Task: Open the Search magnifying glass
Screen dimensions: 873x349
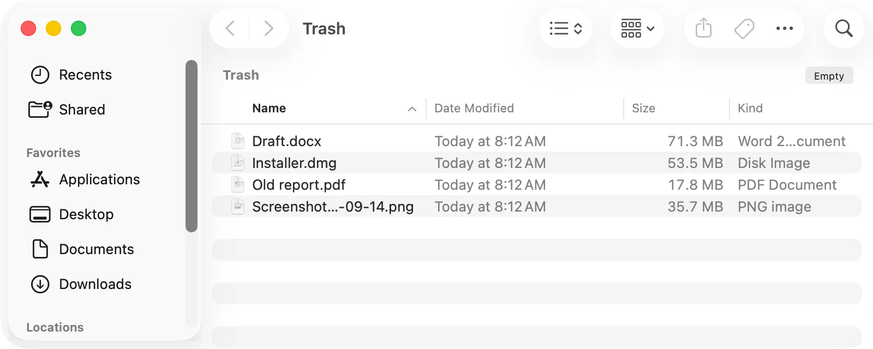Action: coord(844,28)
